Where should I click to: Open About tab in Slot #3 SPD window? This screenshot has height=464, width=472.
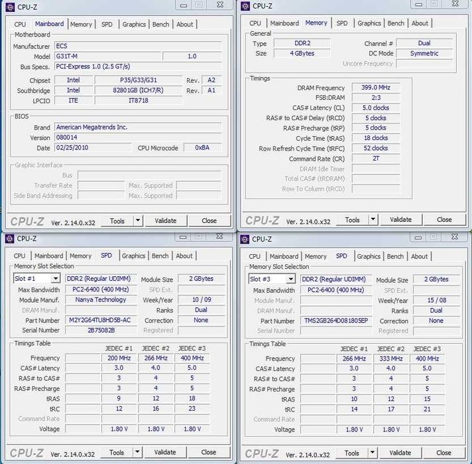click(419, 256)
